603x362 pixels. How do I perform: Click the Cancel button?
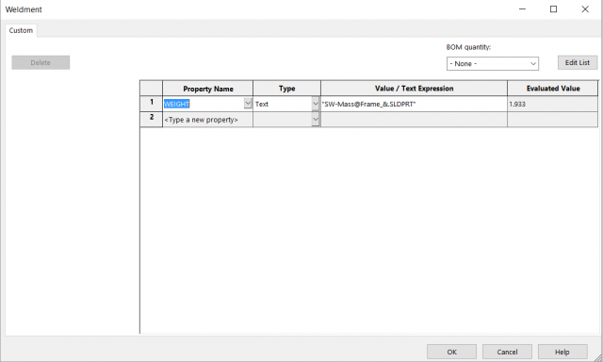click(x=507, y=352)
